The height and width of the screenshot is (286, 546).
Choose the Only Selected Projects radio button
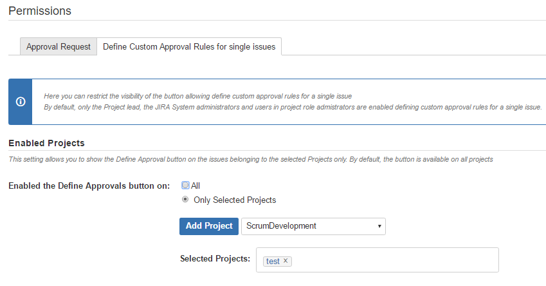185,200
